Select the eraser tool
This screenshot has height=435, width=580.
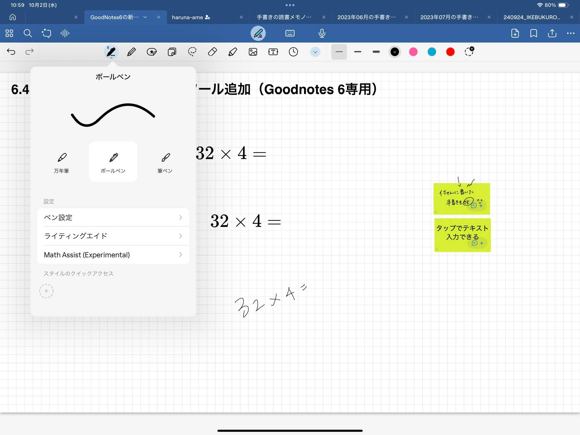click(212, 52)
